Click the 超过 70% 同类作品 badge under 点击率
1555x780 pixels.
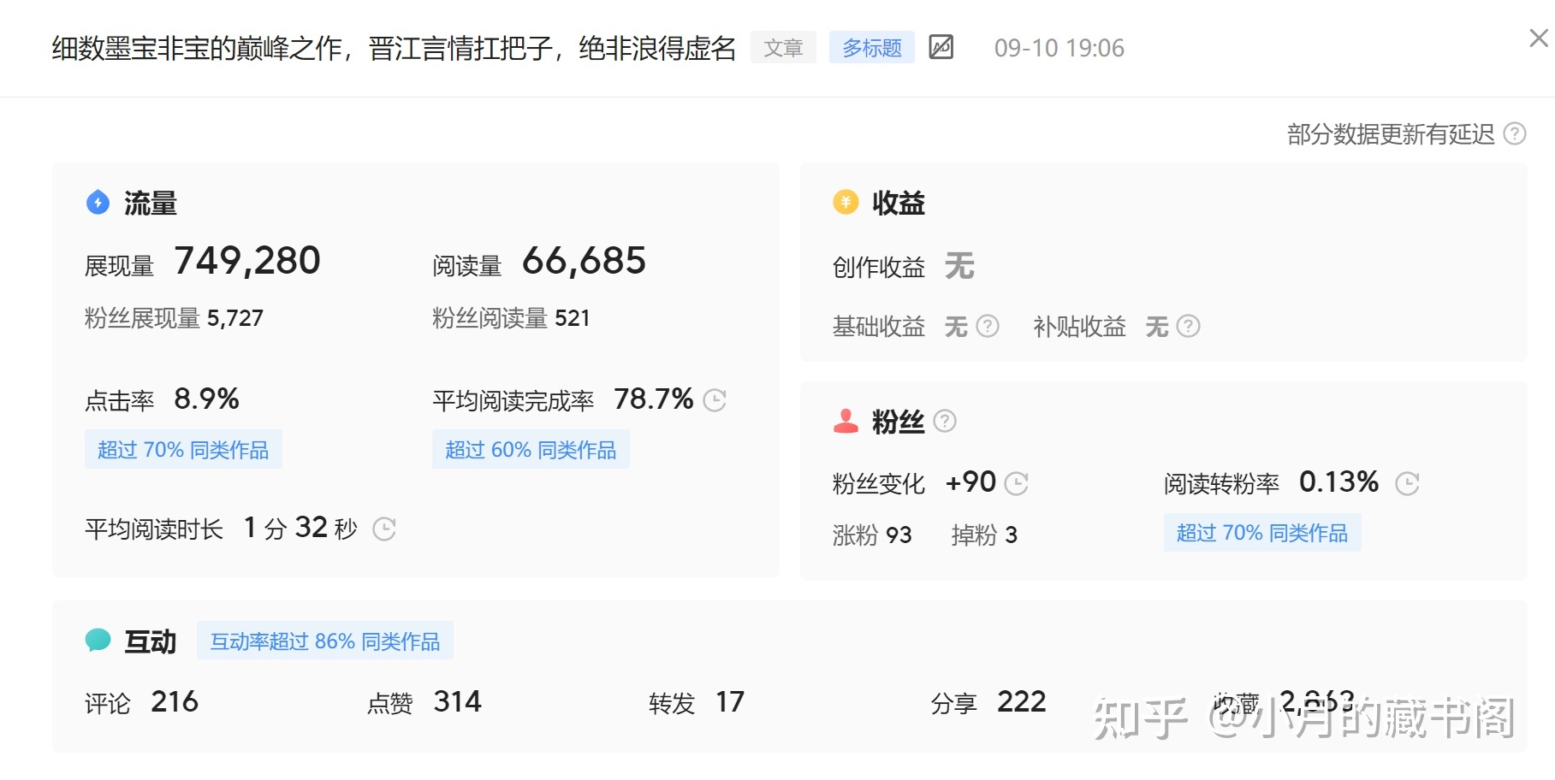pyautogui.click(x=183, y=450)
